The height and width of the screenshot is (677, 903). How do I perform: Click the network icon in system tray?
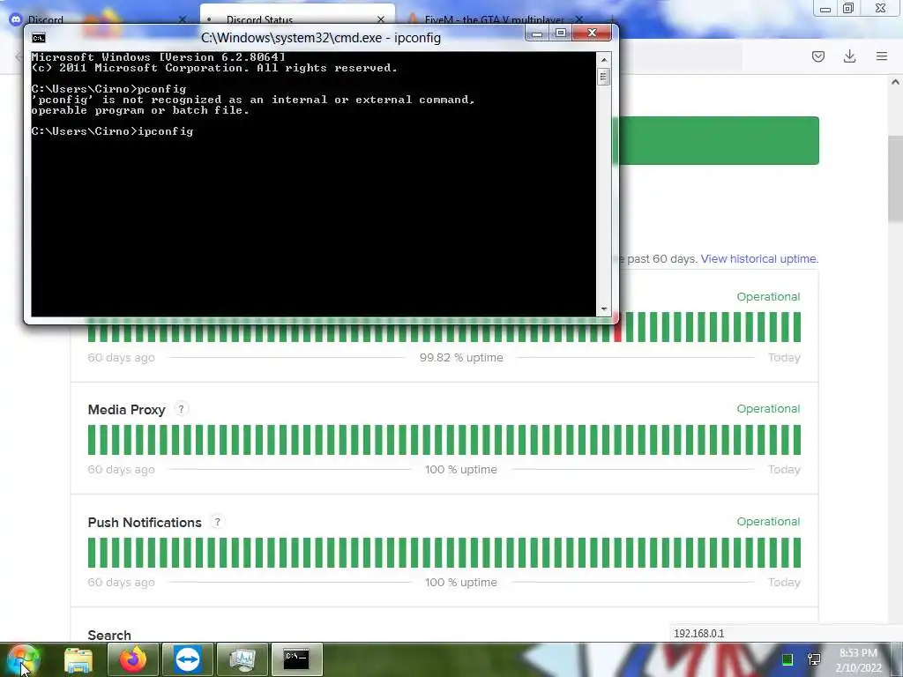pos(814,659)
